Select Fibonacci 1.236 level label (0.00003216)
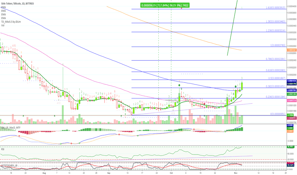Image resolution: width=297 pixels, height=175 pixels. click(x=276, y=31)
